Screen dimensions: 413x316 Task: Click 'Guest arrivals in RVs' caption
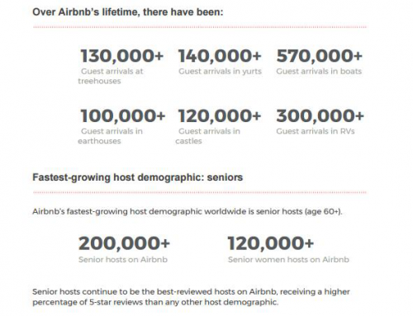(316, 131)
